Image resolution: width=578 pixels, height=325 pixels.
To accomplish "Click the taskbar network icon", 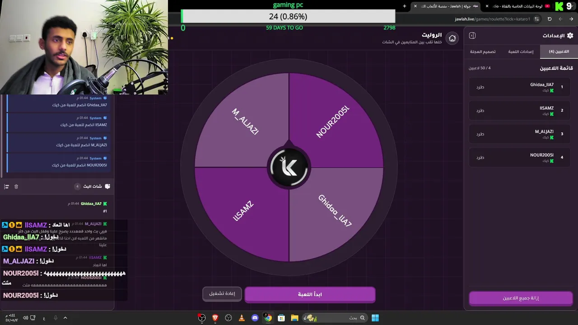I will pyautogui.click(x=33, y=318).
